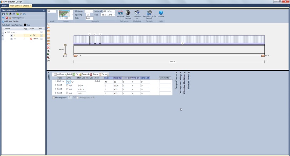Click the Spacing input field
This screenshot has height=156, width=290.
(88, 15)
